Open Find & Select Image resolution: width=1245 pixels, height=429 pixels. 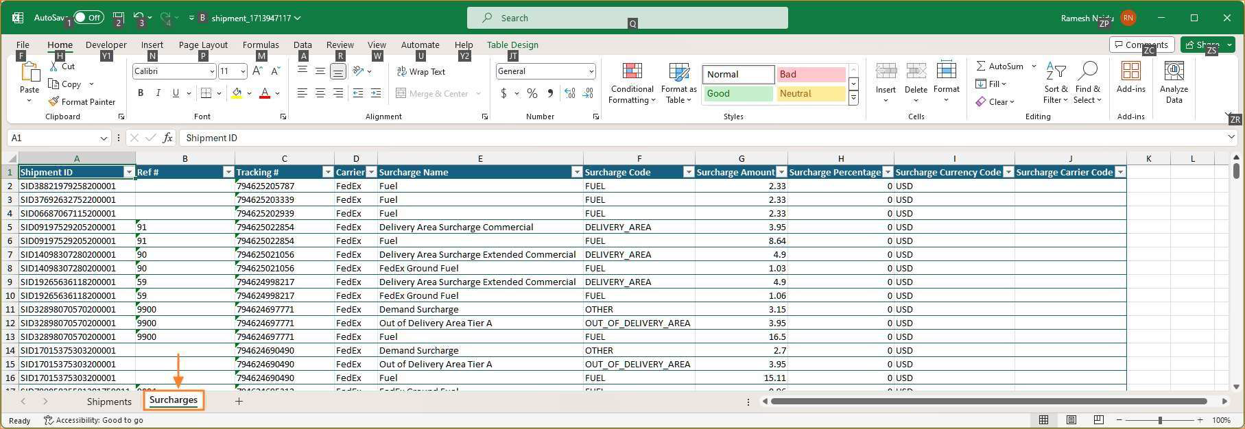tap(1088, 82)
